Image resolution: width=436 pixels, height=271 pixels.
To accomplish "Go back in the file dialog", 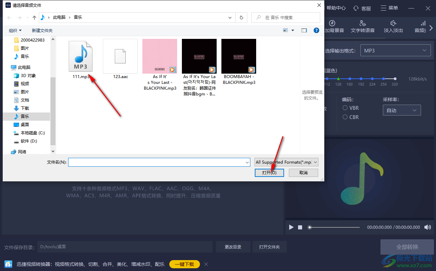I will click(x=10, y=17).
